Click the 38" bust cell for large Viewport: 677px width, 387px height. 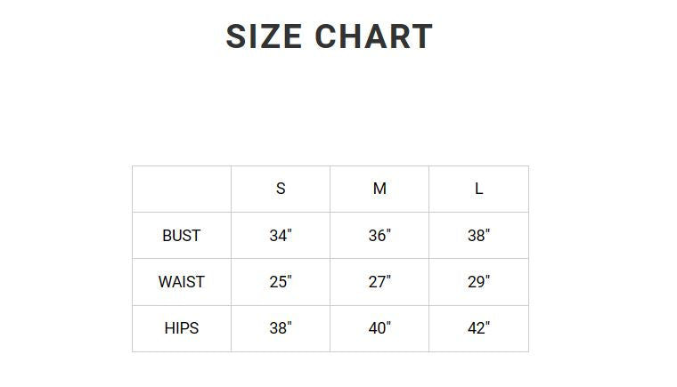pyautogui.click(x=479, y=236)
